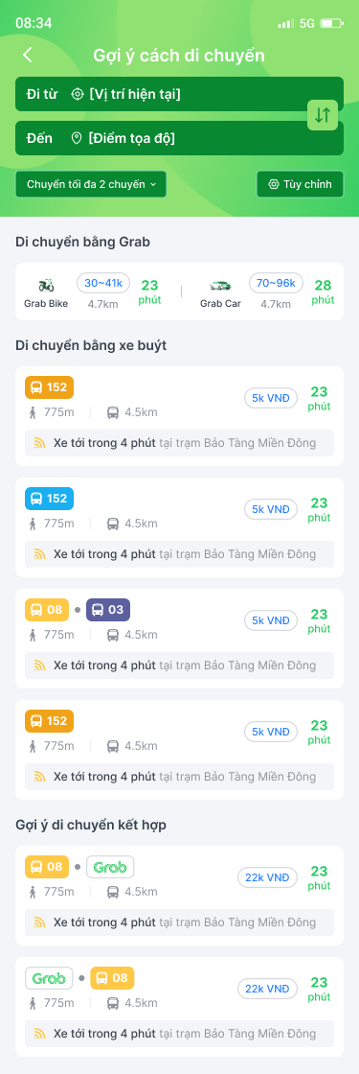Image resolution: width=359 pixels, height=1074 pixels.
Task: Tap the 30~41k Grab Bike price pill
Action: 103,283
